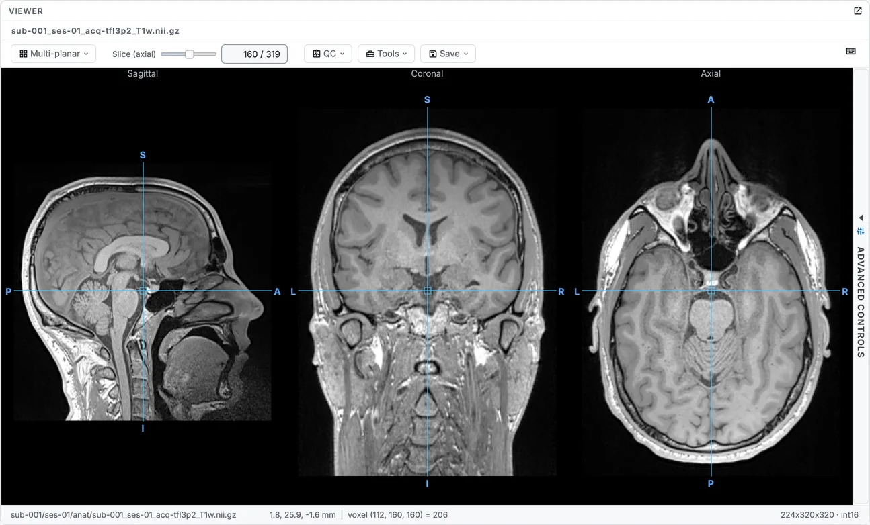Click the I marker in the coronal view
The width and height of the screenshot is (870, 525).
pos(427,483)
